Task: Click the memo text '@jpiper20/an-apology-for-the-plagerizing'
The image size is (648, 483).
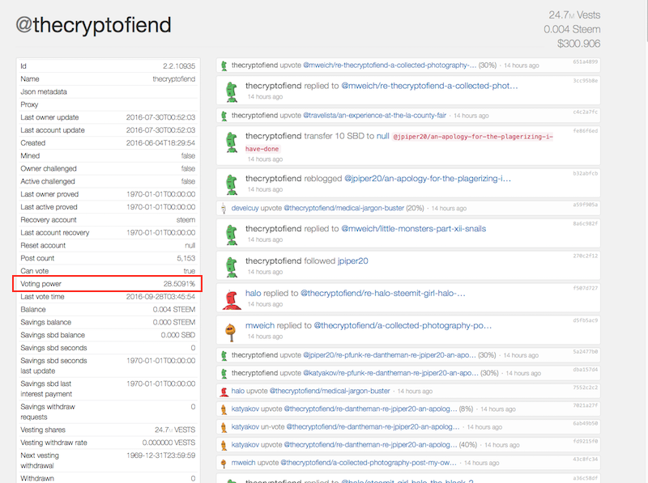Action: click(399, 142)
